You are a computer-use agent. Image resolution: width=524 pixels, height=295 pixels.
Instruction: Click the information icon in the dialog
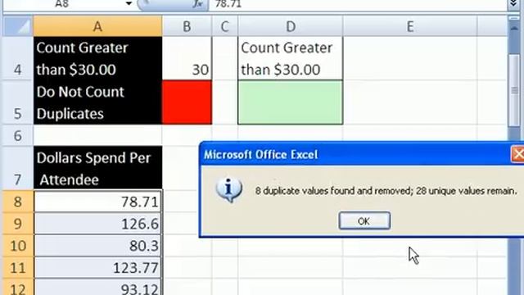pyautogui.click(x=228, y=189)
